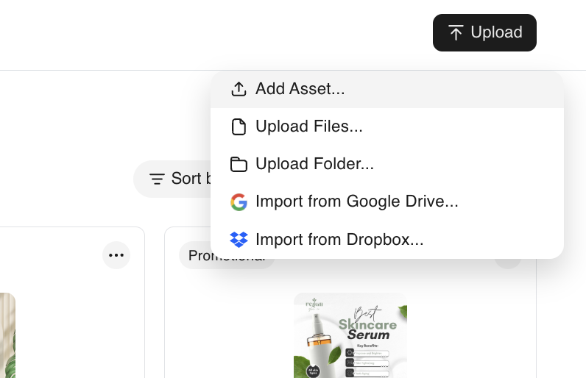Open the Sort by dropdown

173,179
